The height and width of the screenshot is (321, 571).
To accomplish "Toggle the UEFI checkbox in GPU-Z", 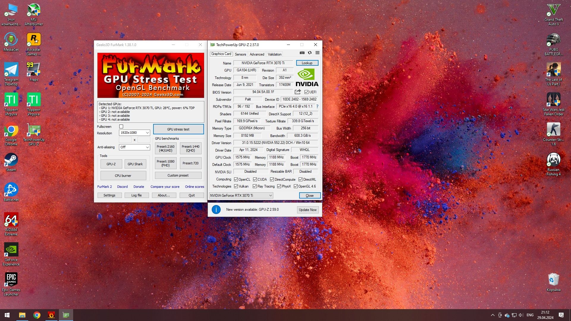I will click(x=306, y=92).
